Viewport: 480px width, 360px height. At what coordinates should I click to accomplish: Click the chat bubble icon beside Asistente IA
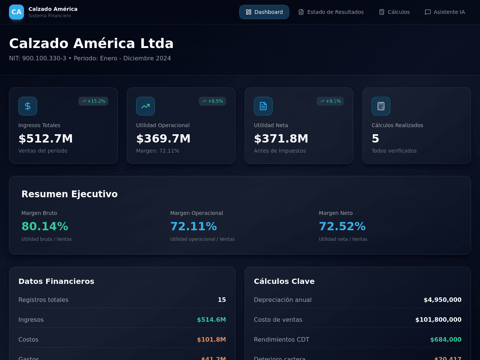coord(428,12)
